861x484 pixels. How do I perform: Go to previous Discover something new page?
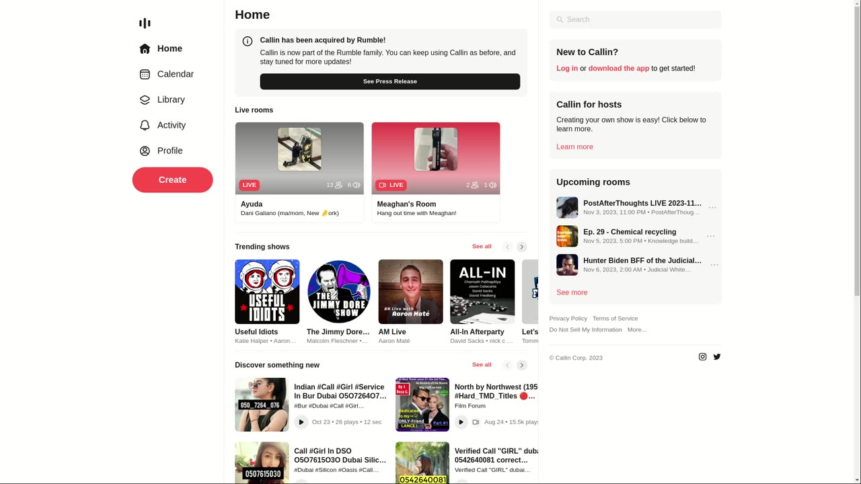508,365
